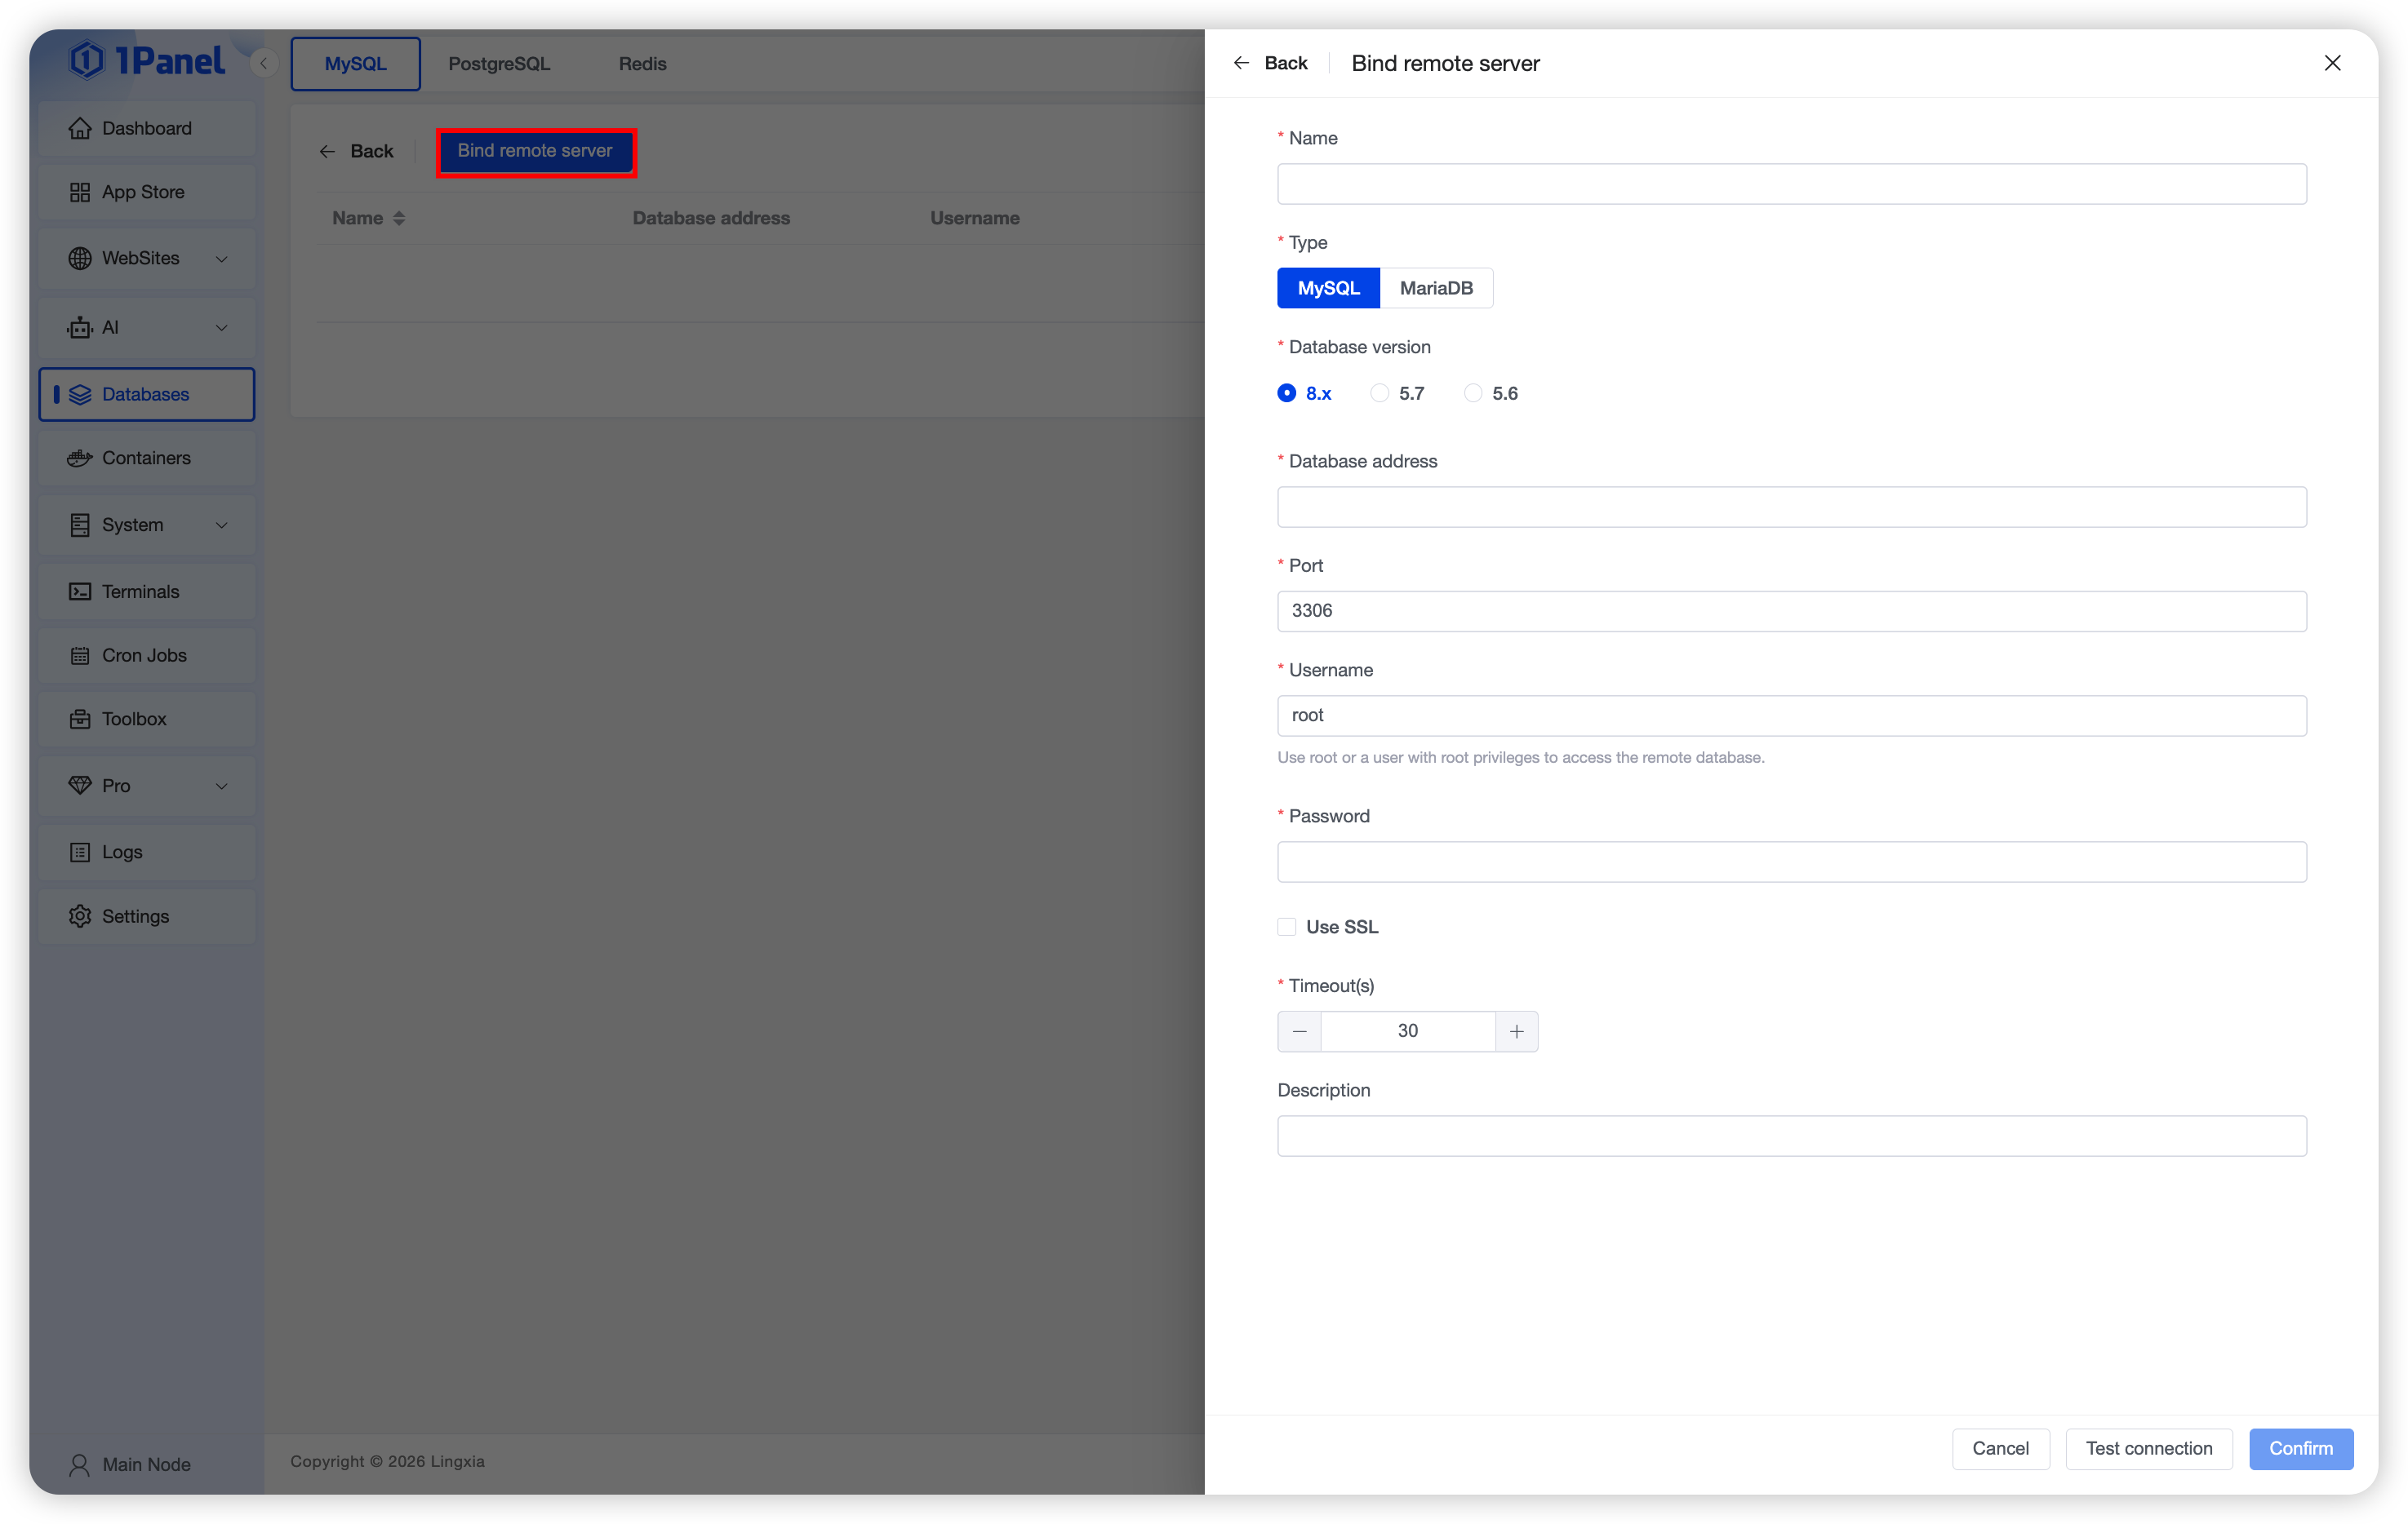Expand the Pro menu chevron
The width and height of the screenshot is (2408, 1524).
pos(222,786)
